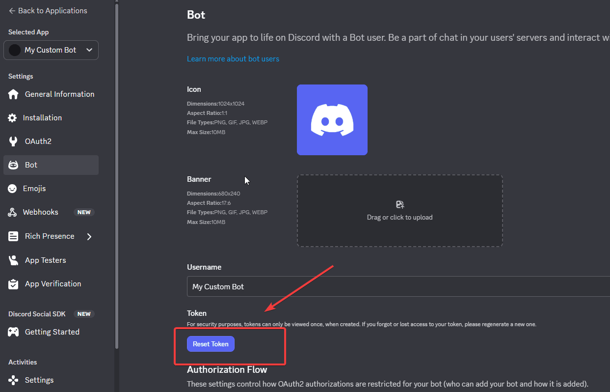The height and width of the screenshot is (392, 610).
Task: Click the OAuth2 wrench icon
Action: [13, 141]
